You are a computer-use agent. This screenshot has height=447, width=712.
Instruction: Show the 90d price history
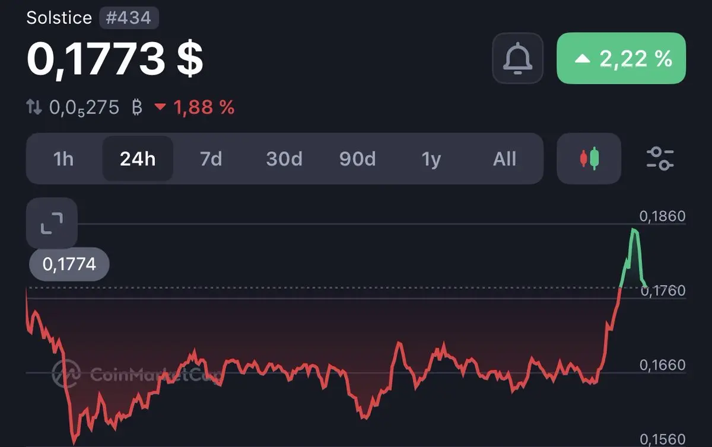coord(357,159)
